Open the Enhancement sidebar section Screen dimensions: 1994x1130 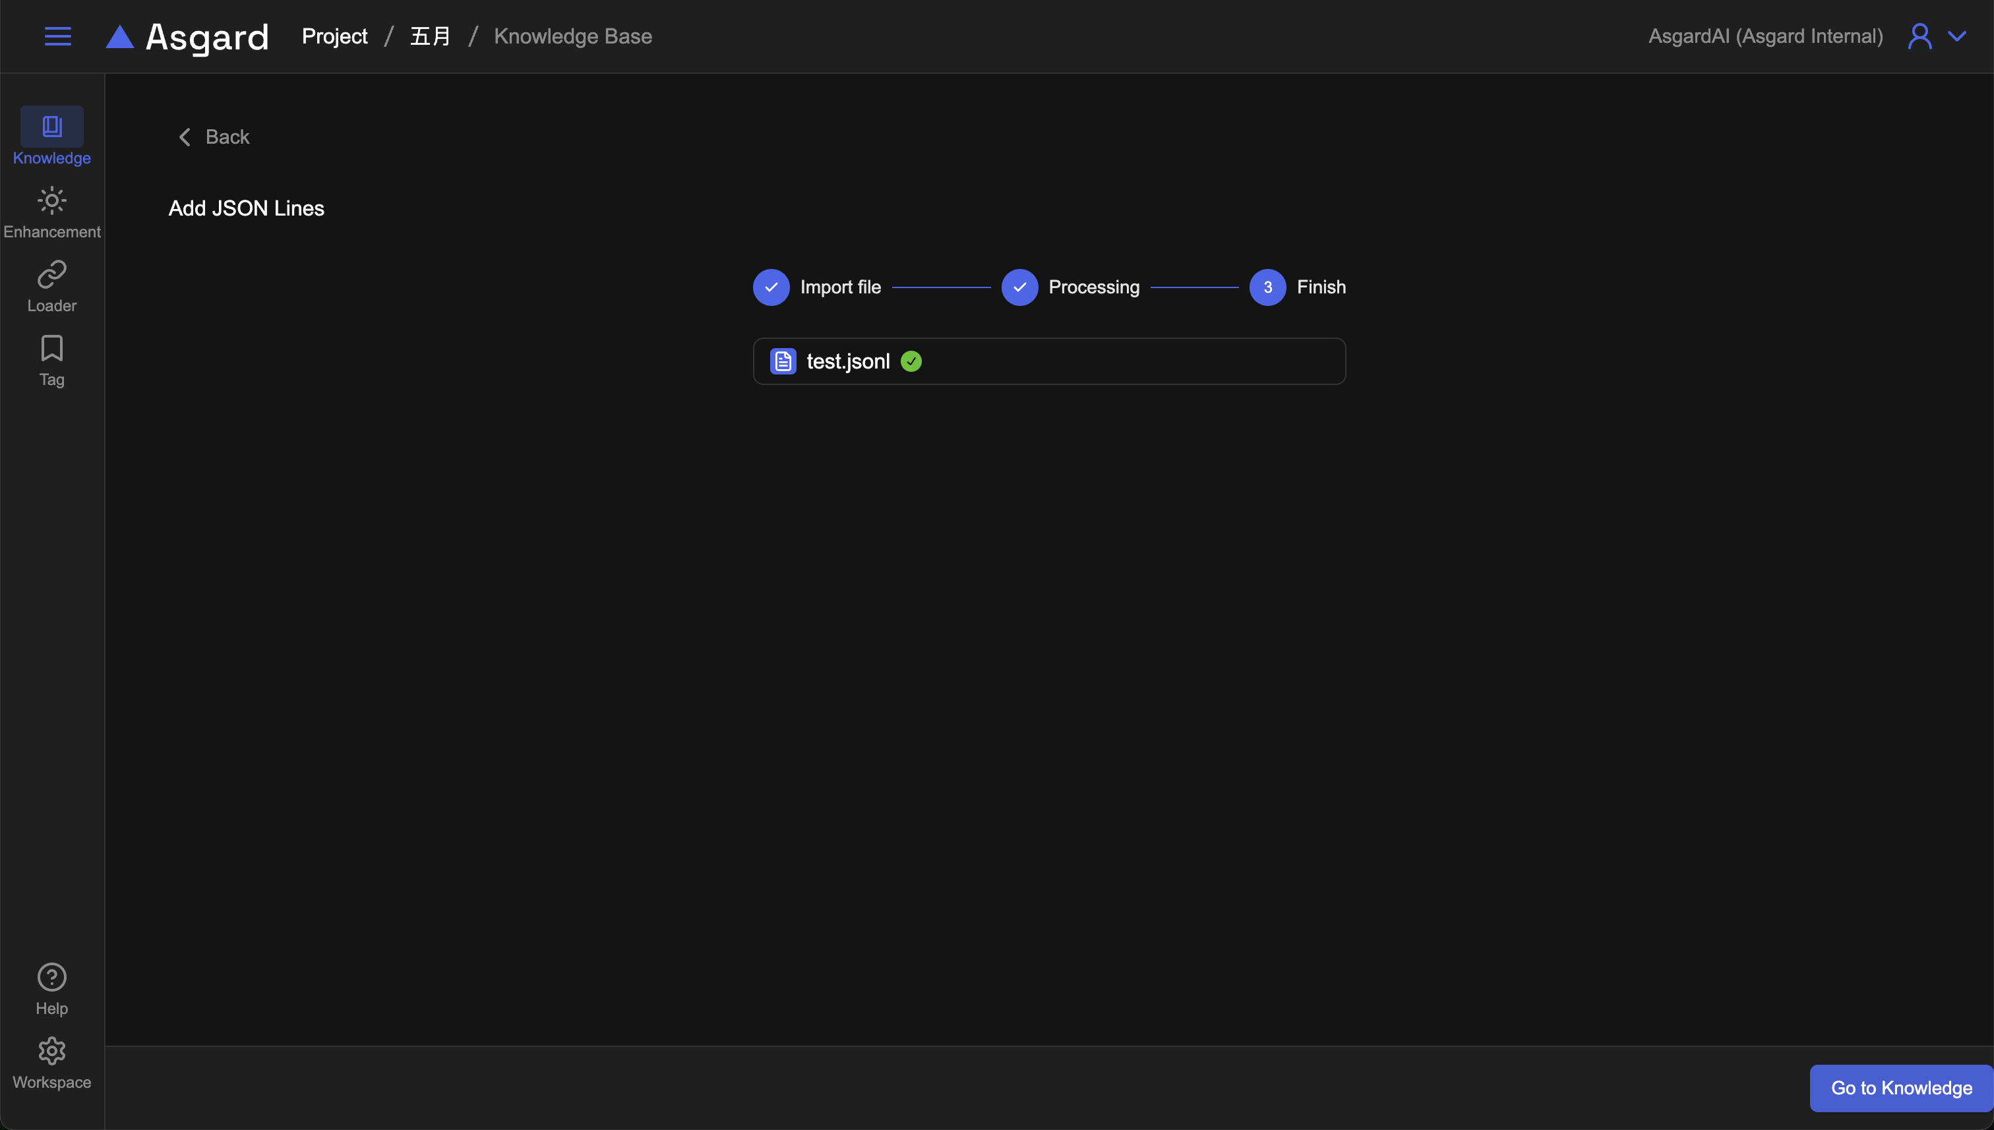click(51, 212)
